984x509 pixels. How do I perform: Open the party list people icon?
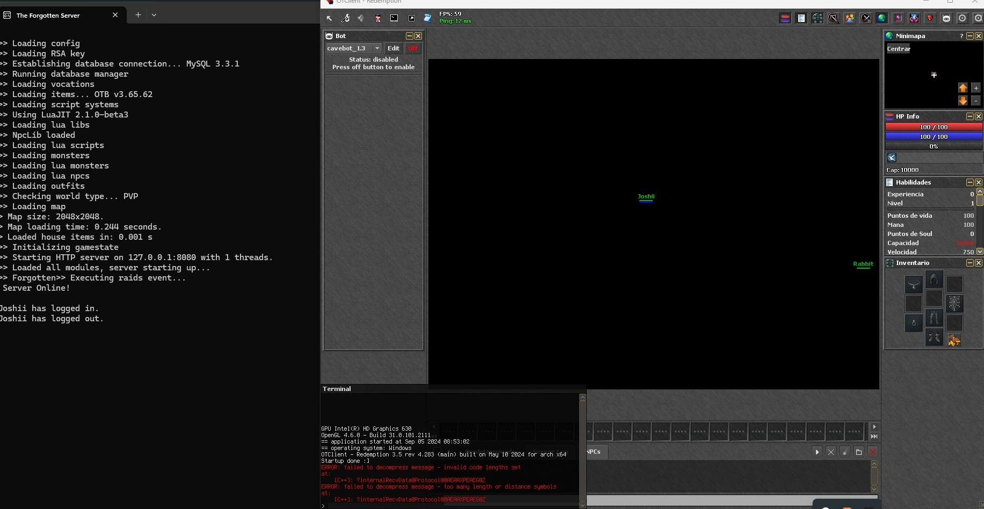tap(849, 18)
